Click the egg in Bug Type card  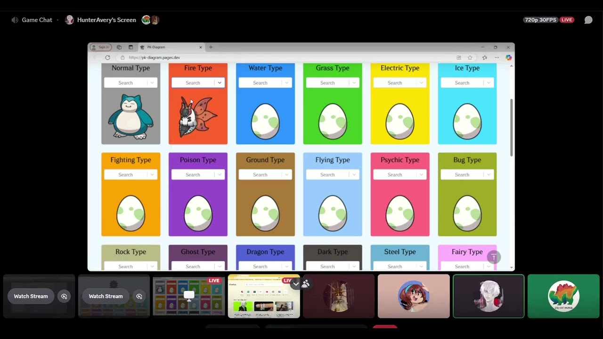click(x=467, y=213)
